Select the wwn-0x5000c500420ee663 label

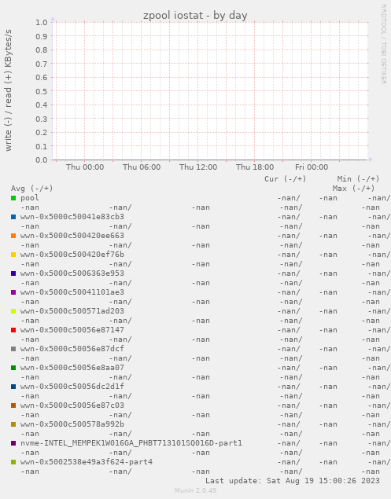click(72, 236)
